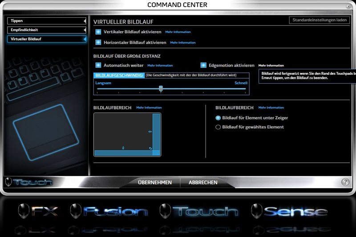Click the alien head icon beside Touch label
The width and height of the screenshot is (356, 237).
click(x=8, y=182)
